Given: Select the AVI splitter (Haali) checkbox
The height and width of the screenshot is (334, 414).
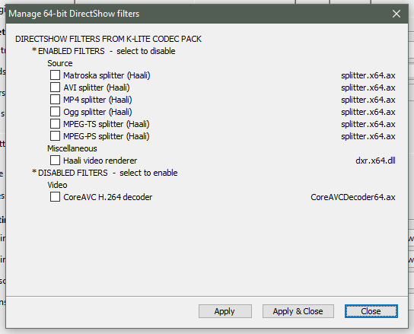Looking at the screenshot, I should click(x=55, y=87).
